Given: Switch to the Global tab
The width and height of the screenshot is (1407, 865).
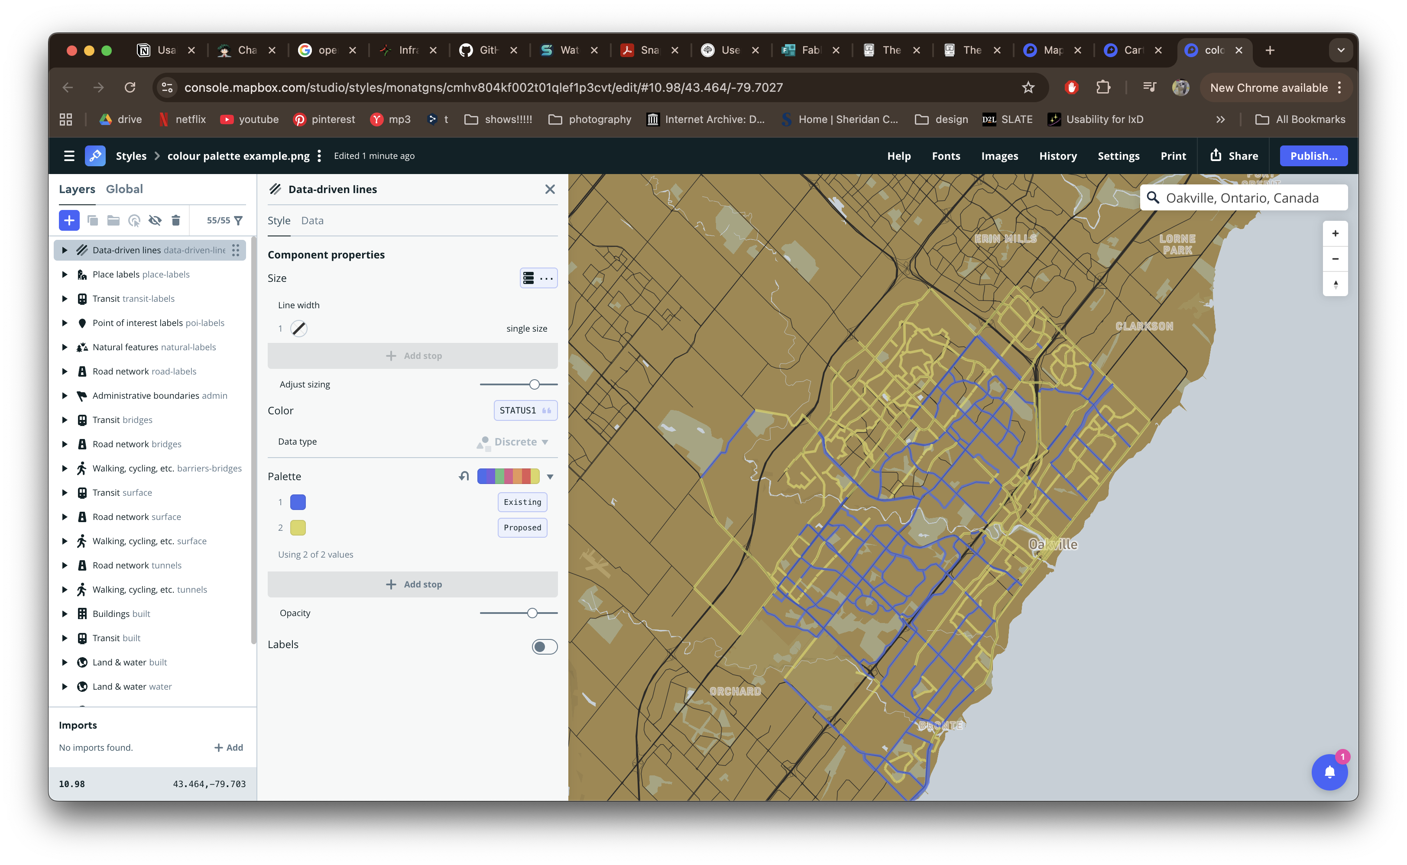Looking at the screenshot, I should 124,189.
